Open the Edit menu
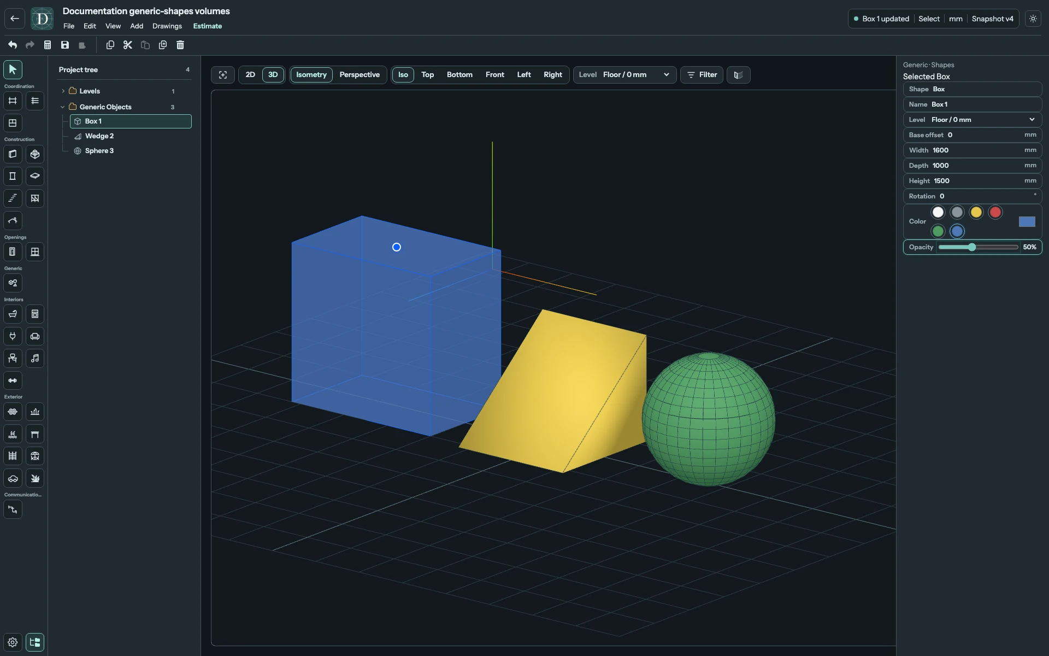This screenshot has width=1049, height=656. [90, 26]
